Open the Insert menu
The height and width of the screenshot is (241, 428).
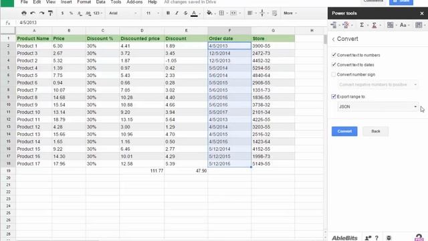[66, 2]
